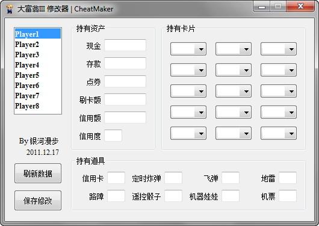Focus the 路障 item count field
319x226 pixels.
pyautogui.click(x=116, y=196)
